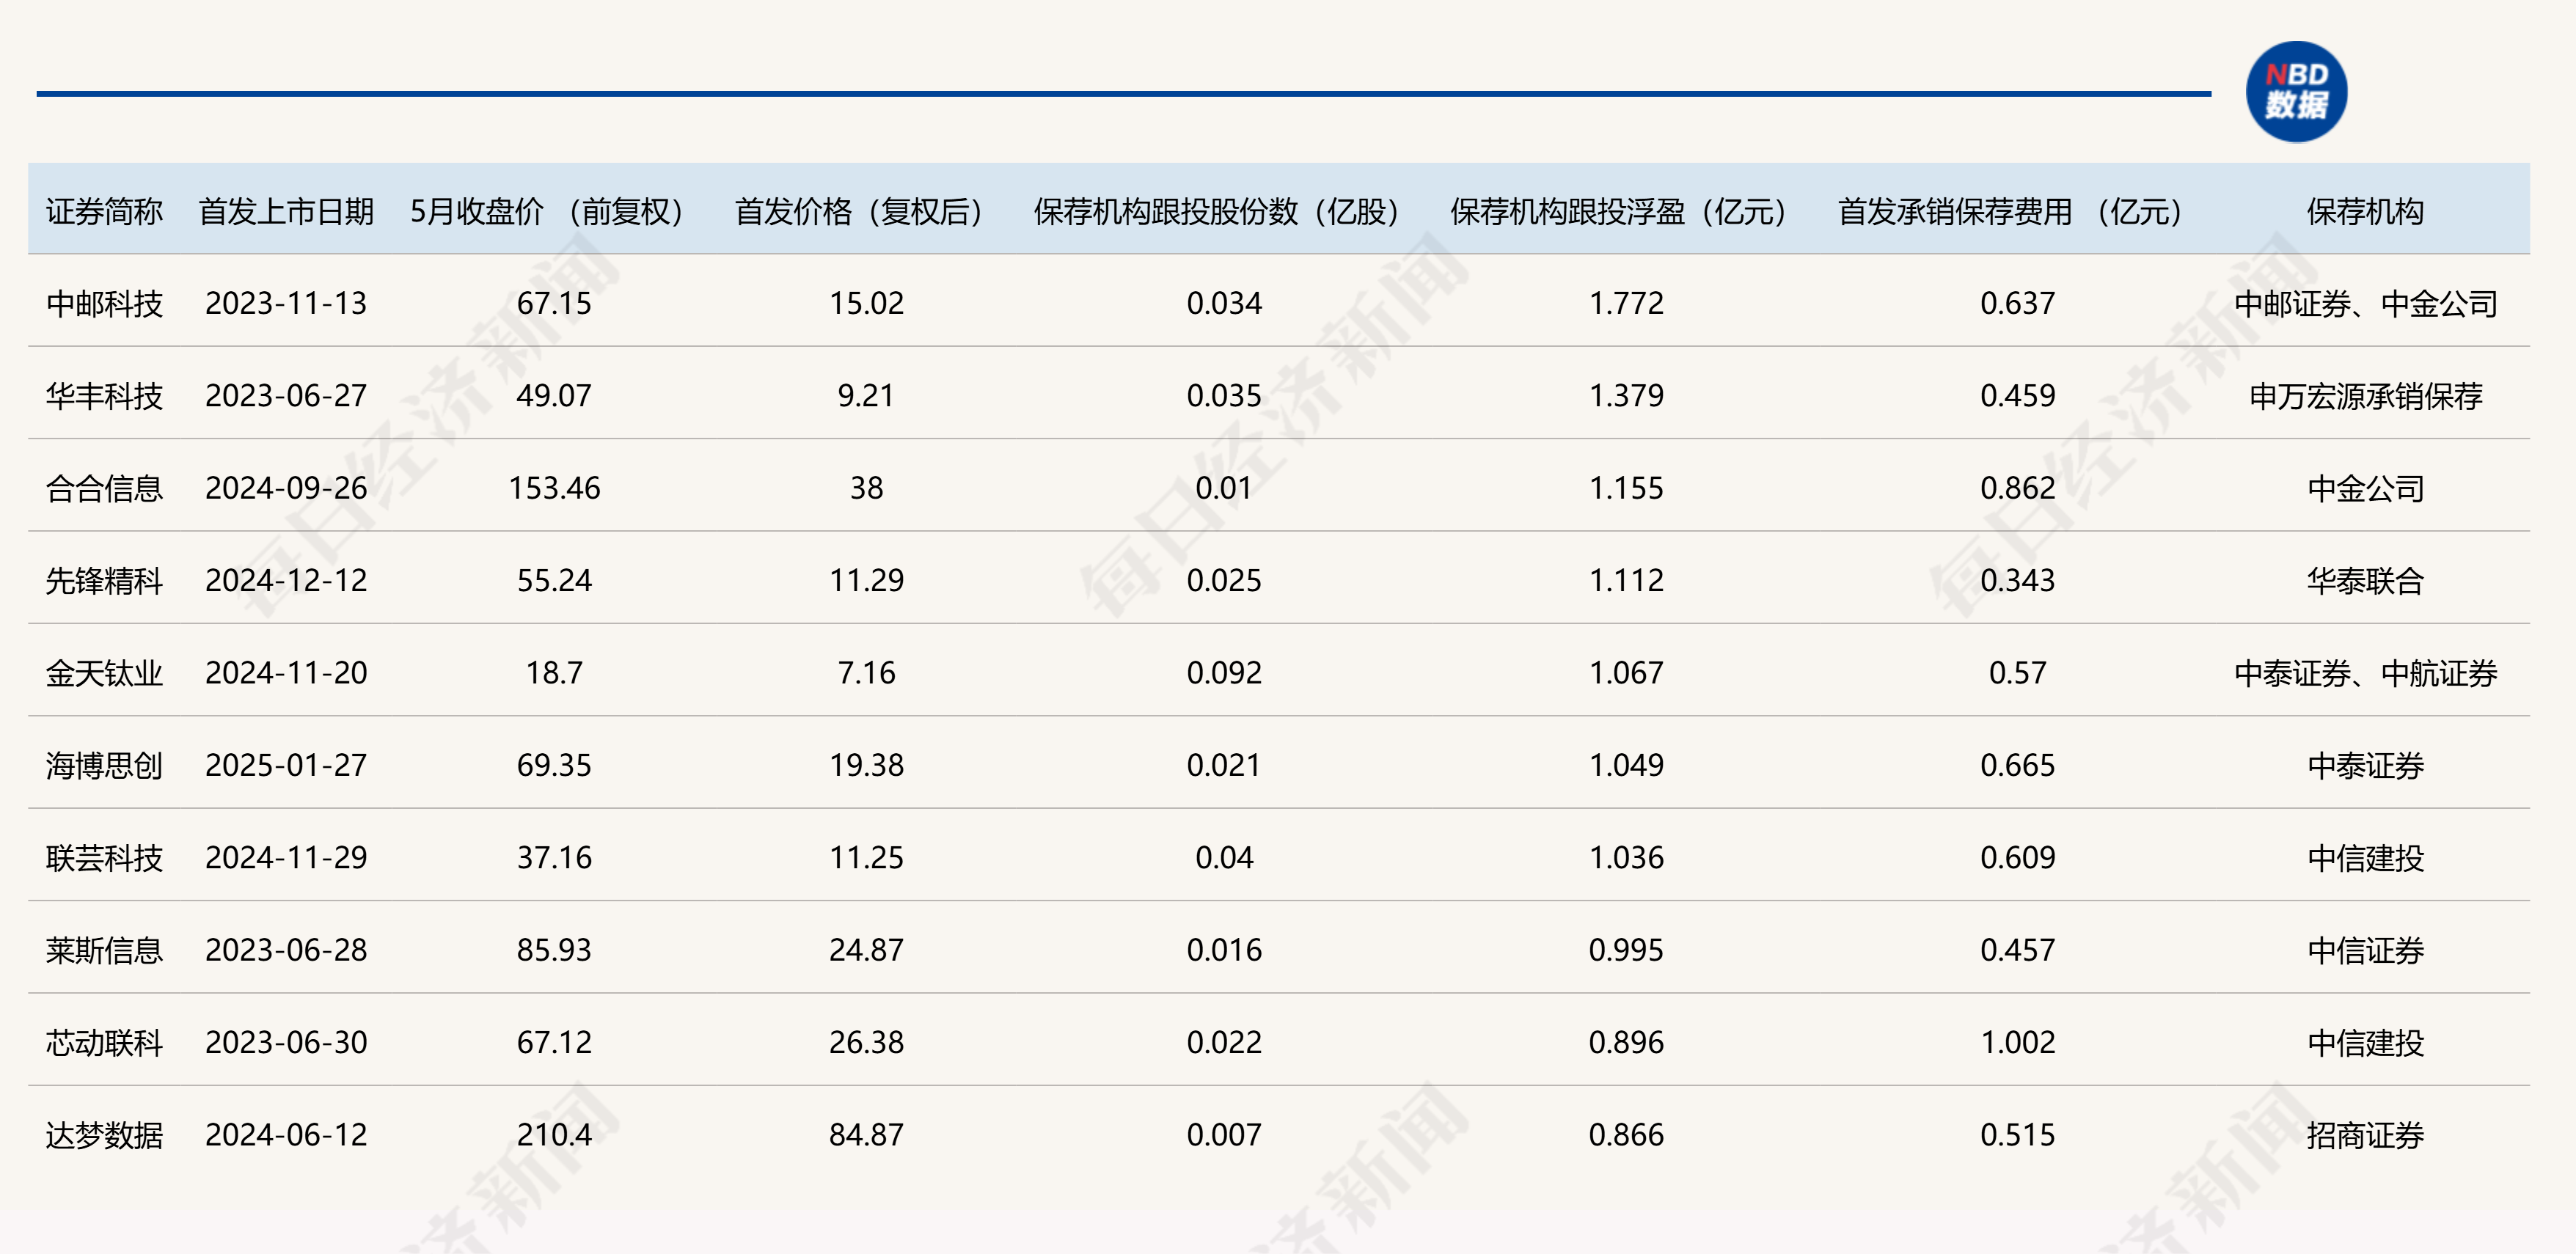
Task: Select the 申万宏源承销保荐 sponsor cell
Action: pyautogui.click(x=2365, y=395)
